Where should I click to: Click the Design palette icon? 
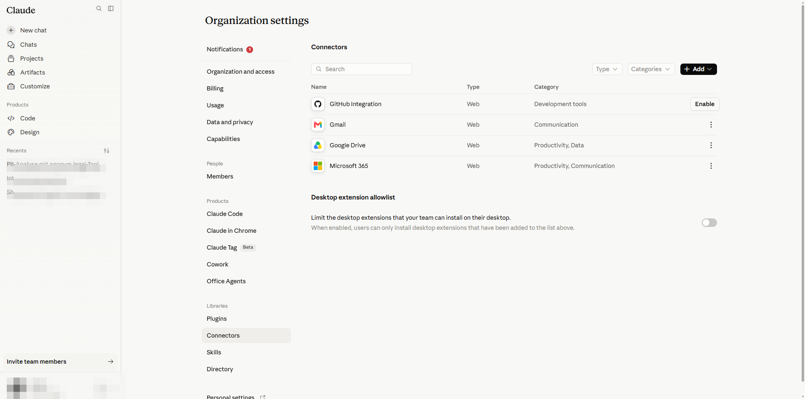[x=11, y=132]
